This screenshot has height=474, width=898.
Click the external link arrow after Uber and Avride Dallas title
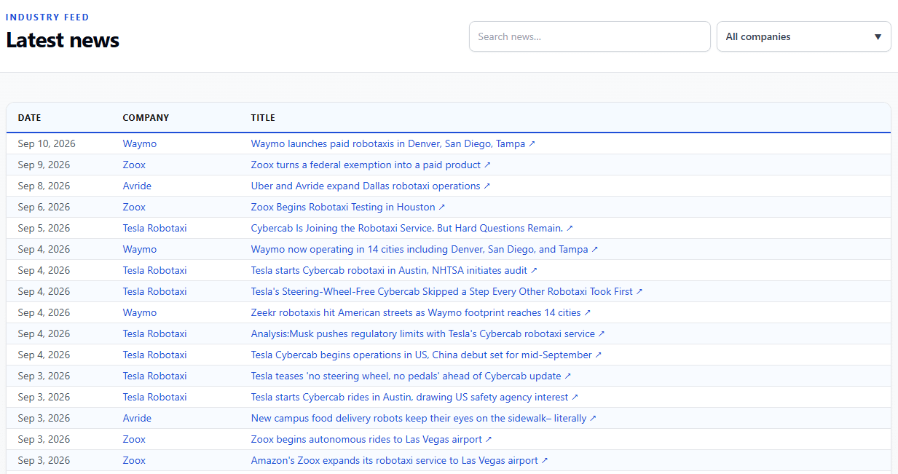pyautogui.click(x=487, y=186)
